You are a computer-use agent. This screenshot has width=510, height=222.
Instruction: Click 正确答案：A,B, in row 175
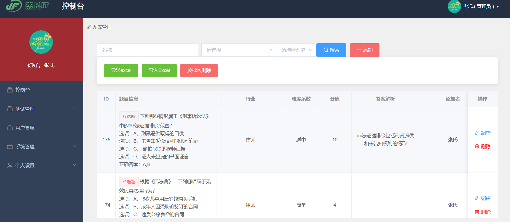coord(135,164)
